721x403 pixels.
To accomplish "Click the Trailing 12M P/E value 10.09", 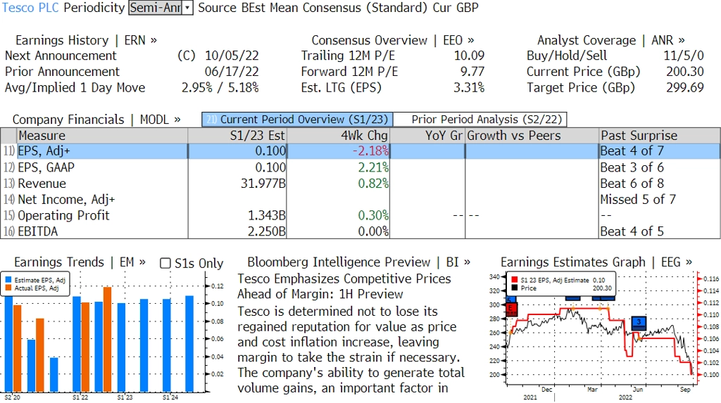I will click(469, 56).
